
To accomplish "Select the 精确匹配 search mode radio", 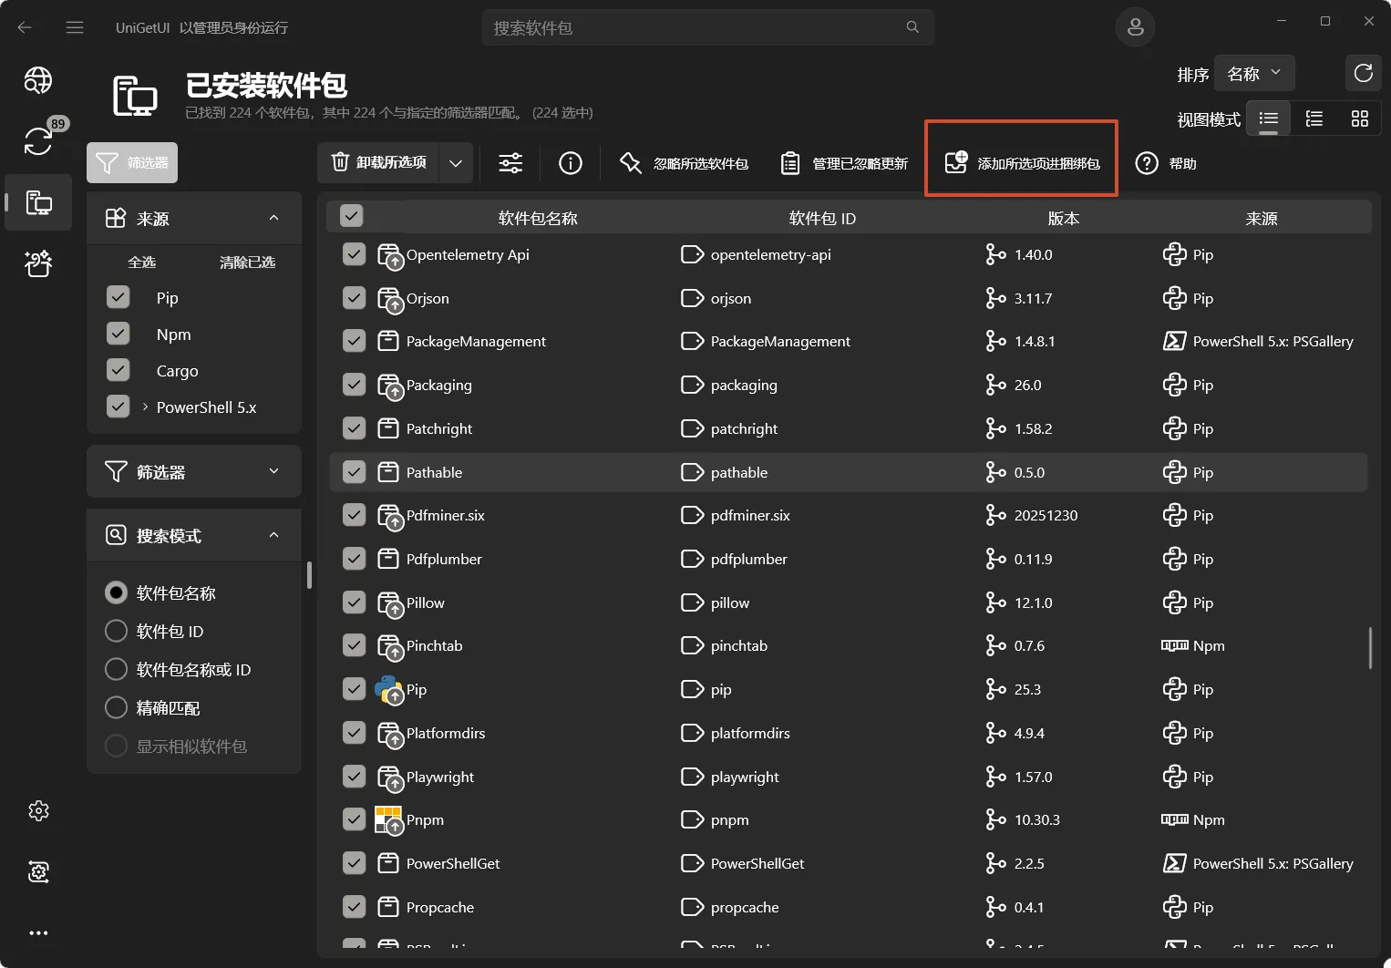I will (x=117, y=707).
